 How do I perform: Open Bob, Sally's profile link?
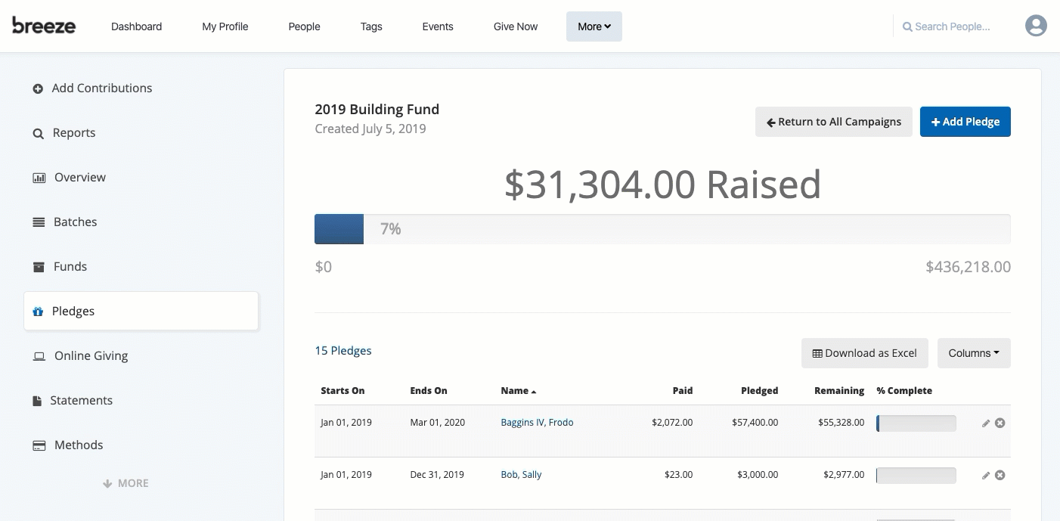(521, 474)
